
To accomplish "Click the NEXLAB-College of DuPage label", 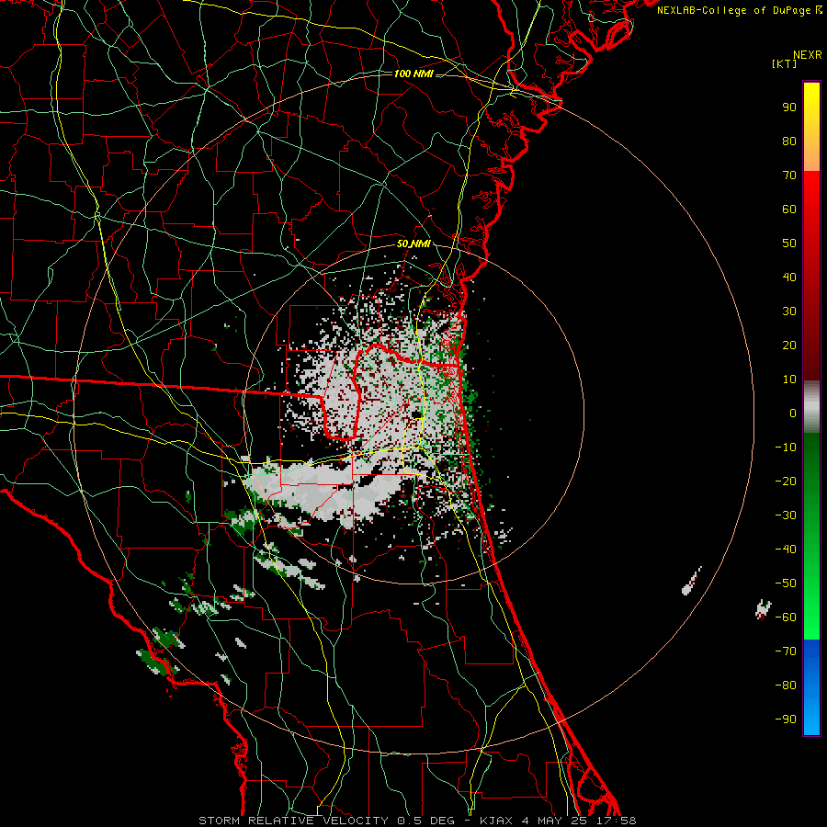I will pos(739,10).
